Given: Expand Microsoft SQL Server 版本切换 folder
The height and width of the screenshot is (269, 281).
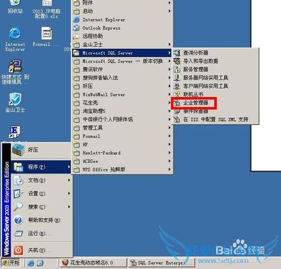Looking at the screenshot, I should (x=123, y=61).
